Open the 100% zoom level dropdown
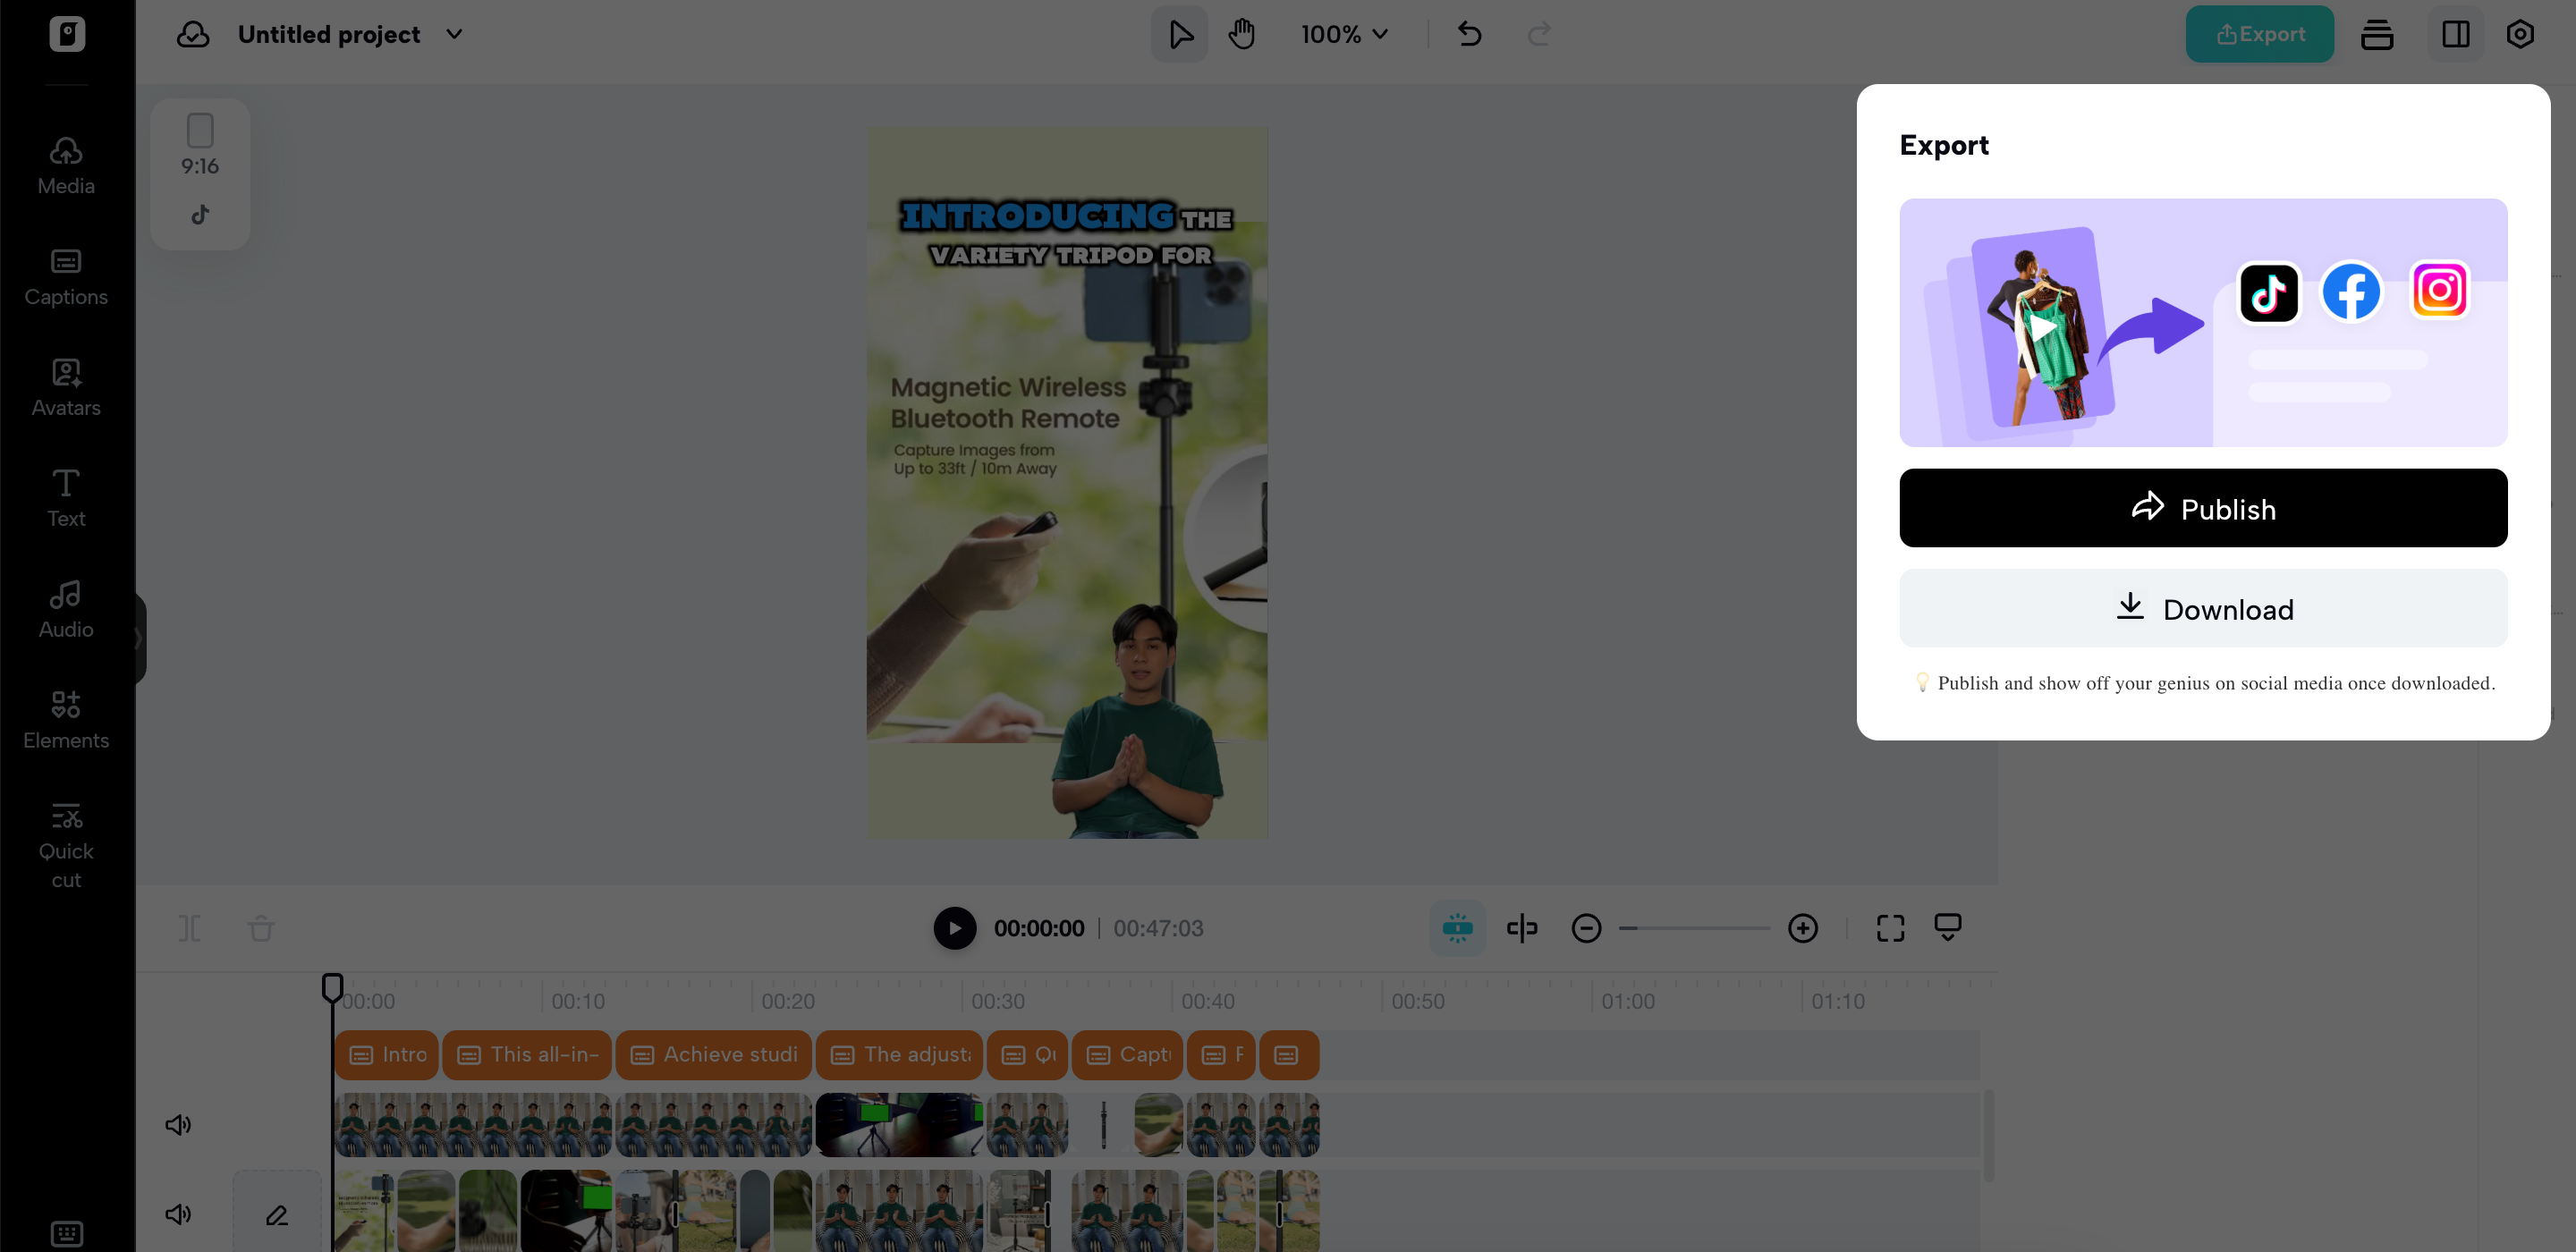2576x1252 pixels. pos(1344,34)
